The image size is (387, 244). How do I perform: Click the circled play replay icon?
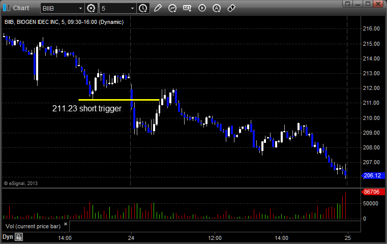[202, 8]
